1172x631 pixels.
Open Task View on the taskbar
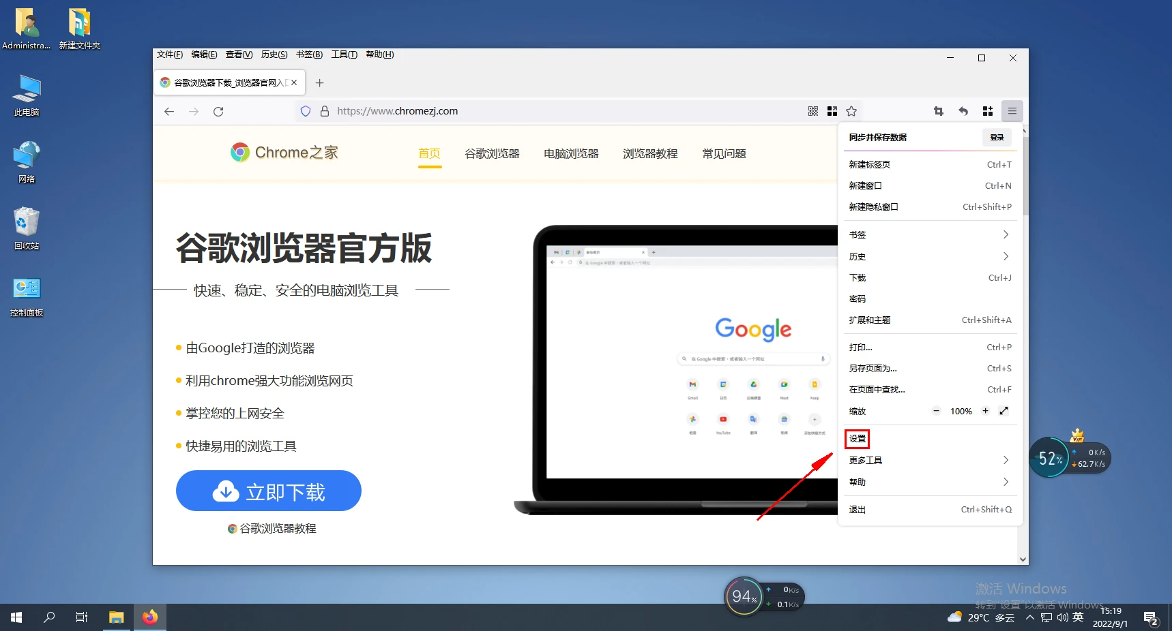click(82, 617)
